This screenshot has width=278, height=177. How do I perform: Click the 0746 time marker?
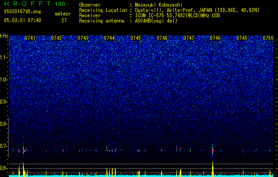coord(162,38)
